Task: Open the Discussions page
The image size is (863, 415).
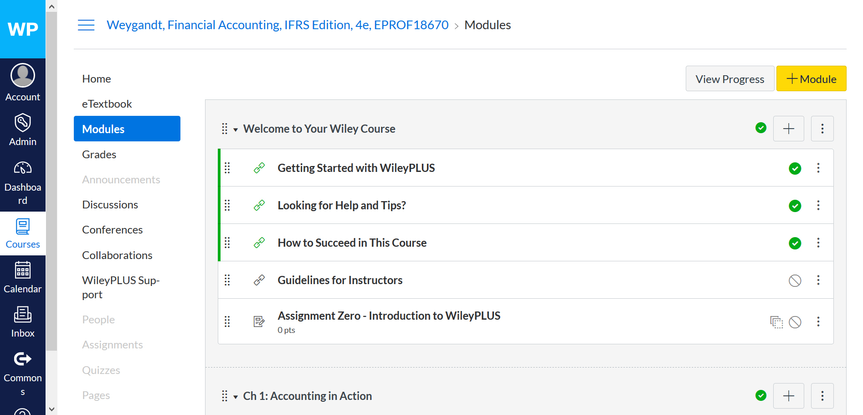Action: (x=110, y=204)
